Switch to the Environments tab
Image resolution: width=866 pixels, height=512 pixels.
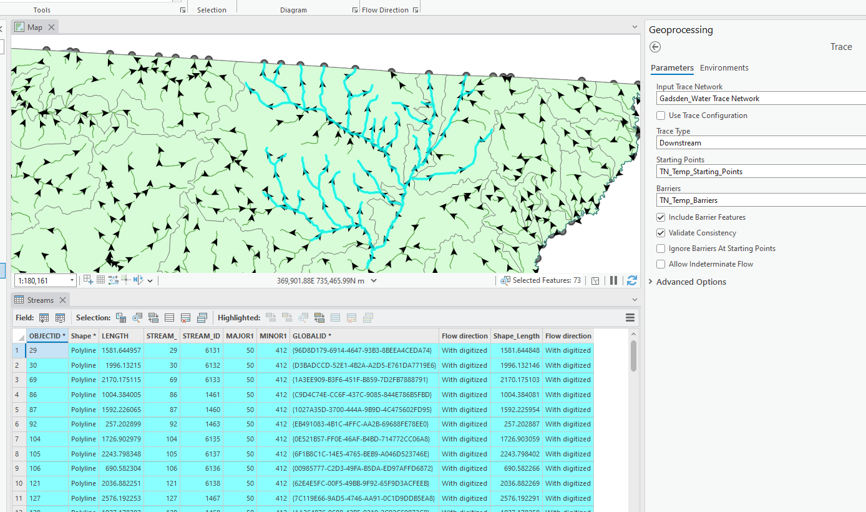tap(724, 68)
